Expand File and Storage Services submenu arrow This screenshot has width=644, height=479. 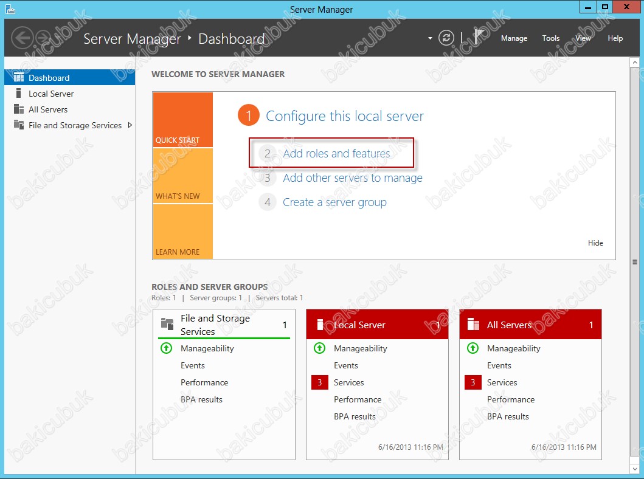pos(130,125)
